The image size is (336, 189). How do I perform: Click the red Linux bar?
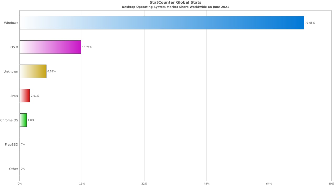pos(25,96)
